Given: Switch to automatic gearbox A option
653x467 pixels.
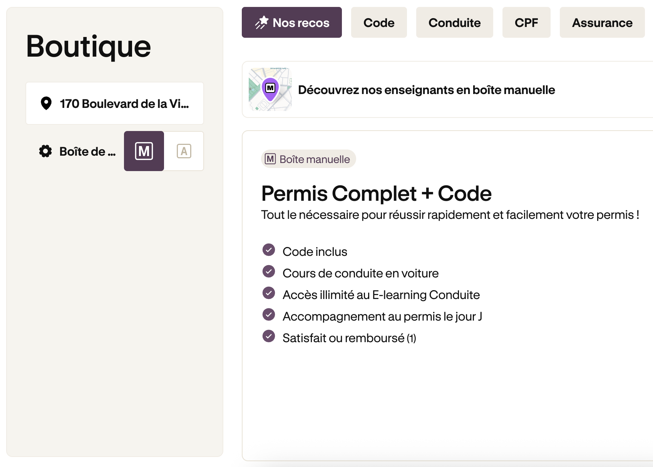Looking at the screenshot, I should [184, 151].
